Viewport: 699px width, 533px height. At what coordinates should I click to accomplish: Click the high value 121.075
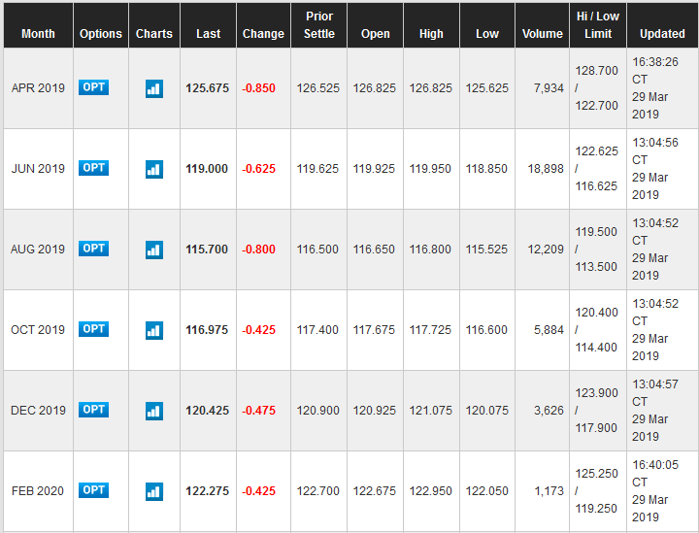coord(431,411)
